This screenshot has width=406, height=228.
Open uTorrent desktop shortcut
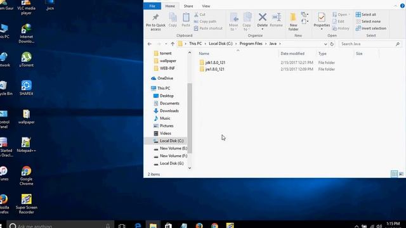(x=27, y=60)
